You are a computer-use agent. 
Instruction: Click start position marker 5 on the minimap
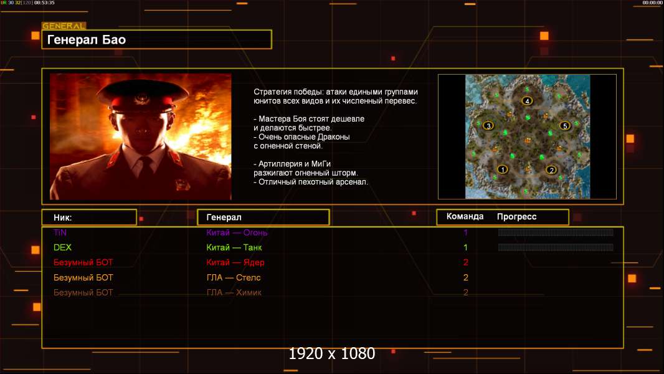tap(564, 126)
